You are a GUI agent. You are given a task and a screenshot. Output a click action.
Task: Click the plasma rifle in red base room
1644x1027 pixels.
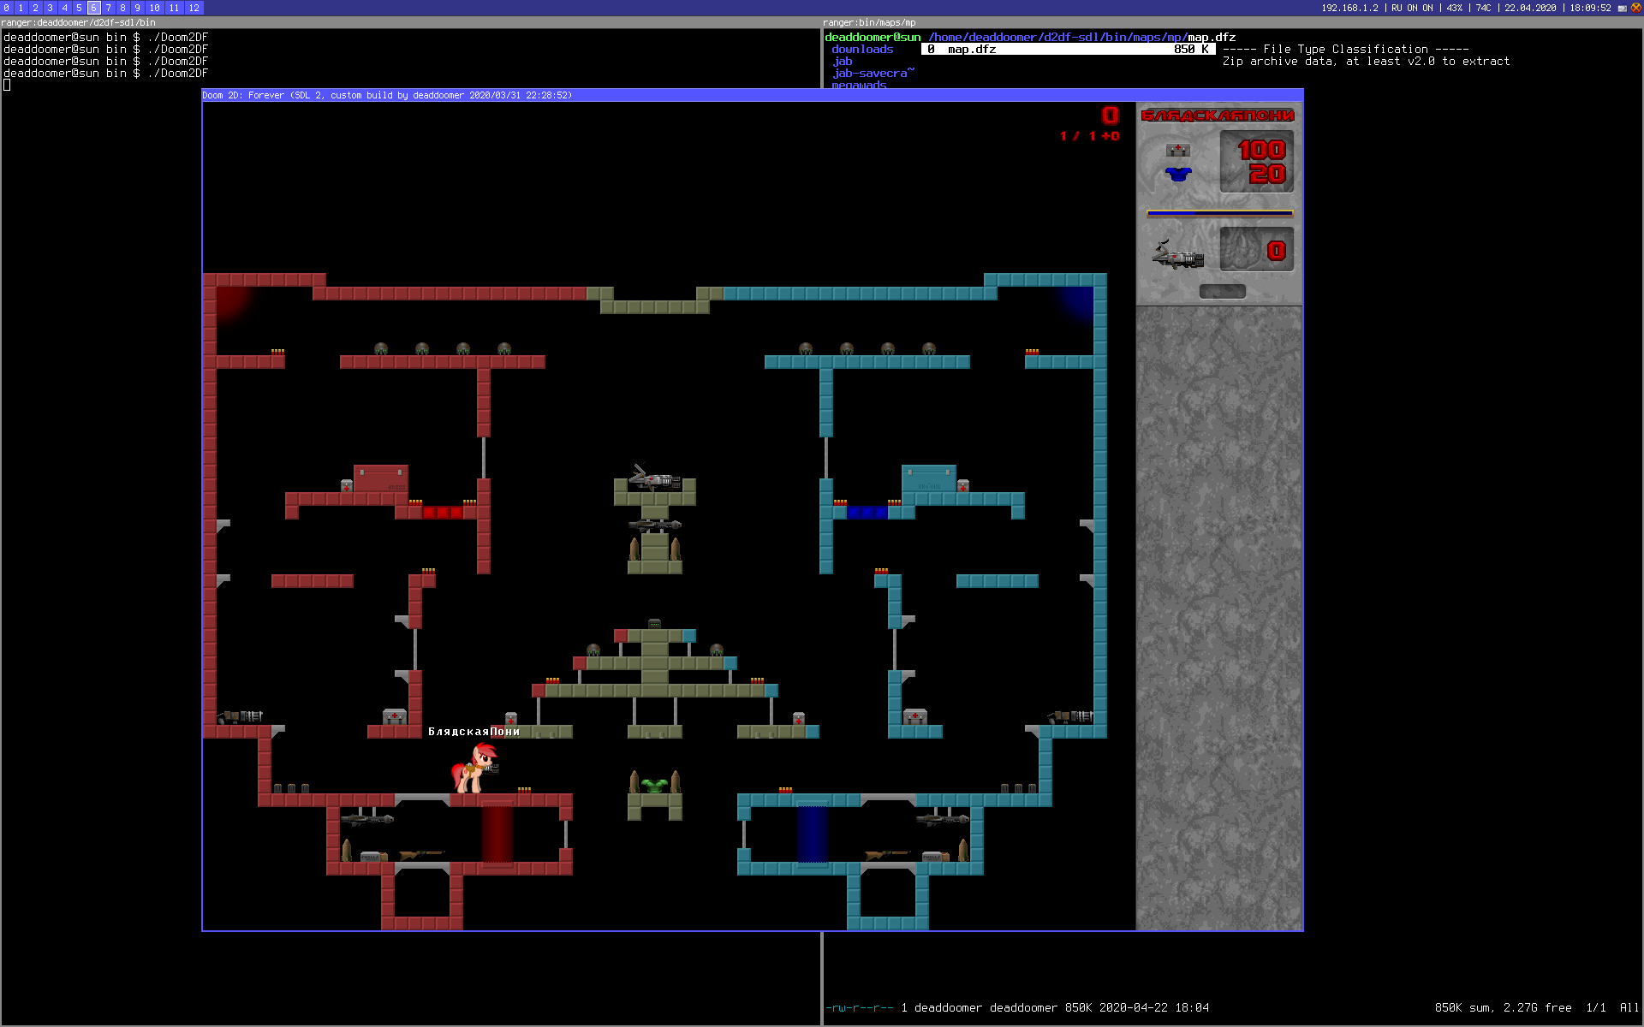point(367,819)
